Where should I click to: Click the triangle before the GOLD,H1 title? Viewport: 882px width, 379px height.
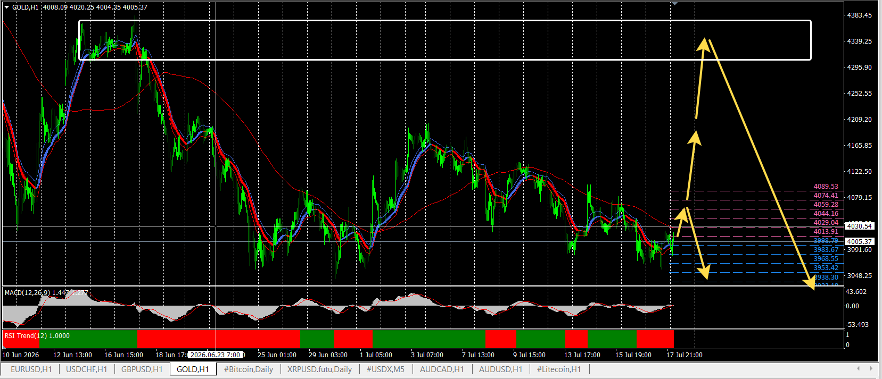point(7,7)
